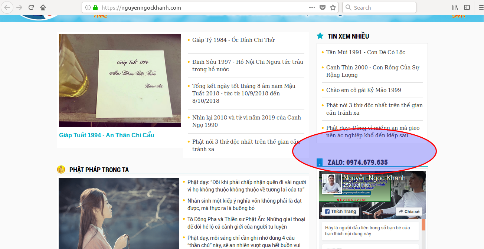Click the 259 lượt thích like count
This screenshot has width=484, height=249.
tap(357, 185)
